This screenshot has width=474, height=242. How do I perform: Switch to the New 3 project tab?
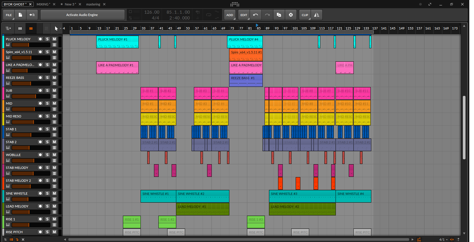(x=70, y=4)
